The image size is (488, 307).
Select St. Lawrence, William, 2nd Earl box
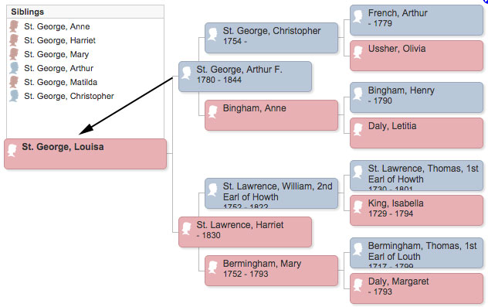[271, 193]
